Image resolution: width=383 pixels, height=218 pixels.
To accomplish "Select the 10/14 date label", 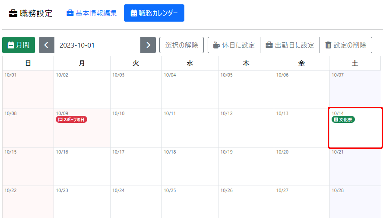I will click(x=338, y=113).
